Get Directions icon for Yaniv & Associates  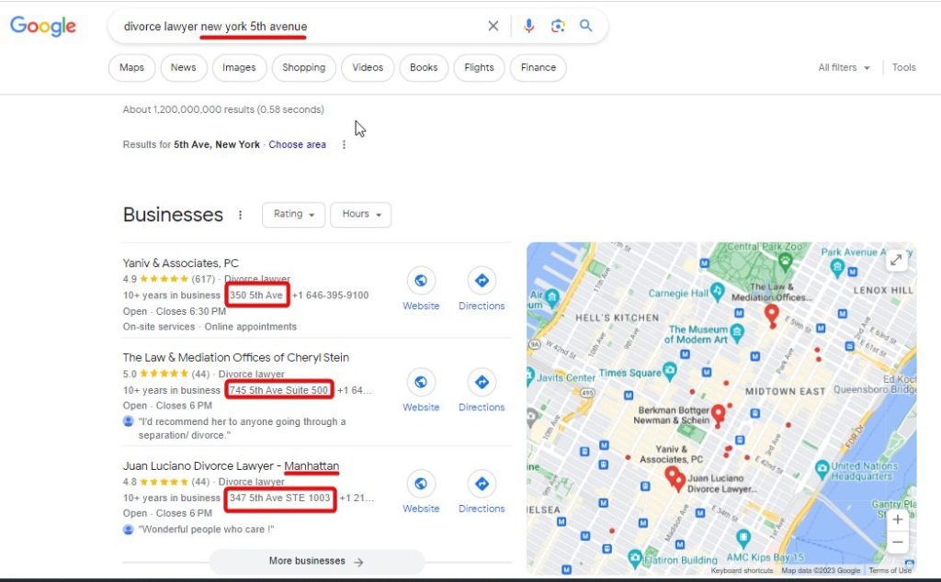pos(482,281)
